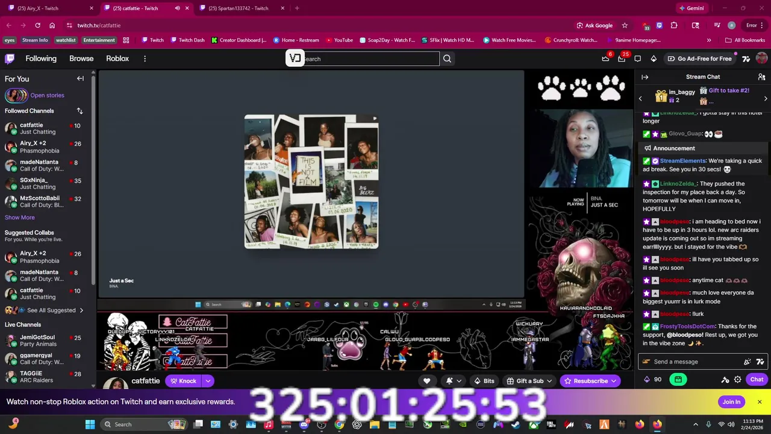771x434 pixels.
Task: Click the Bits icon inside chat message box
Action: (748, 362)
